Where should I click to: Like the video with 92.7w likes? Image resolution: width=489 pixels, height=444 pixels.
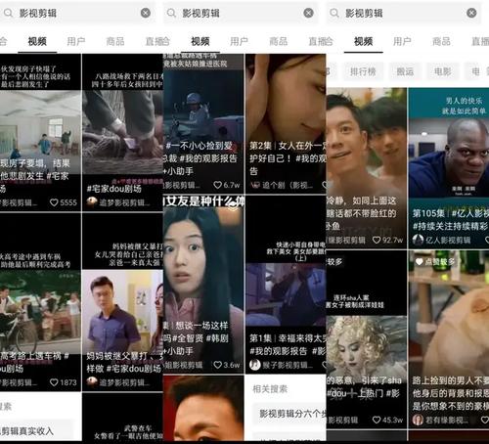click(377, 240)
